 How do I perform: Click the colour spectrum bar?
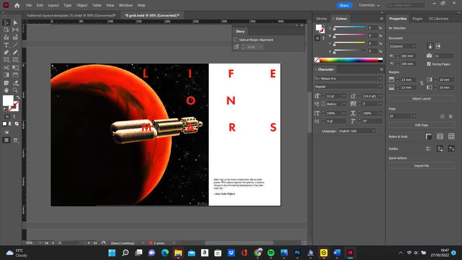[x=349, y=60]
